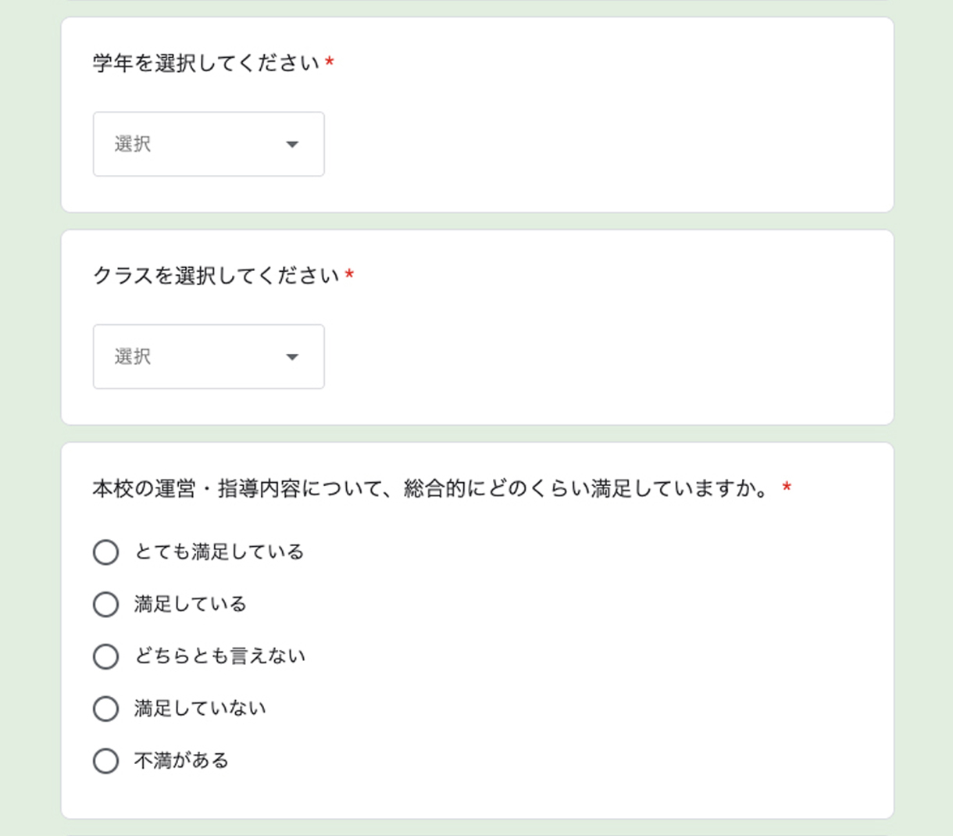
Task: Choose the 不満がある radio circle
Action: (105, 761)
